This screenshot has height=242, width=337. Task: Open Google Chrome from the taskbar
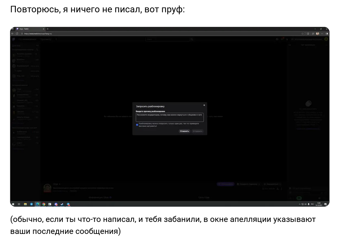point(44,204)
